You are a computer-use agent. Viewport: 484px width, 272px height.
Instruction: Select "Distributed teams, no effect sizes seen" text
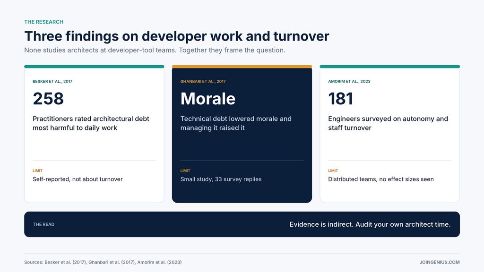click(381, 179)
